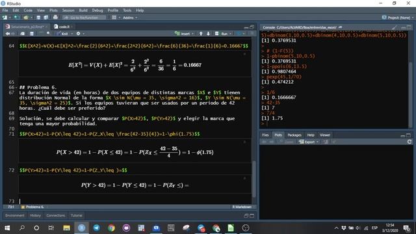
Task: Open the Connections tab
Action: click(x=55, y=215)
